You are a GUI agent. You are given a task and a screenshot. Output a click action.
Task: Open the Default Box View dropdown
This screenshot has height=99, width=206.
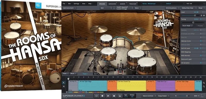pyautogui.click(x=189, y=8)
